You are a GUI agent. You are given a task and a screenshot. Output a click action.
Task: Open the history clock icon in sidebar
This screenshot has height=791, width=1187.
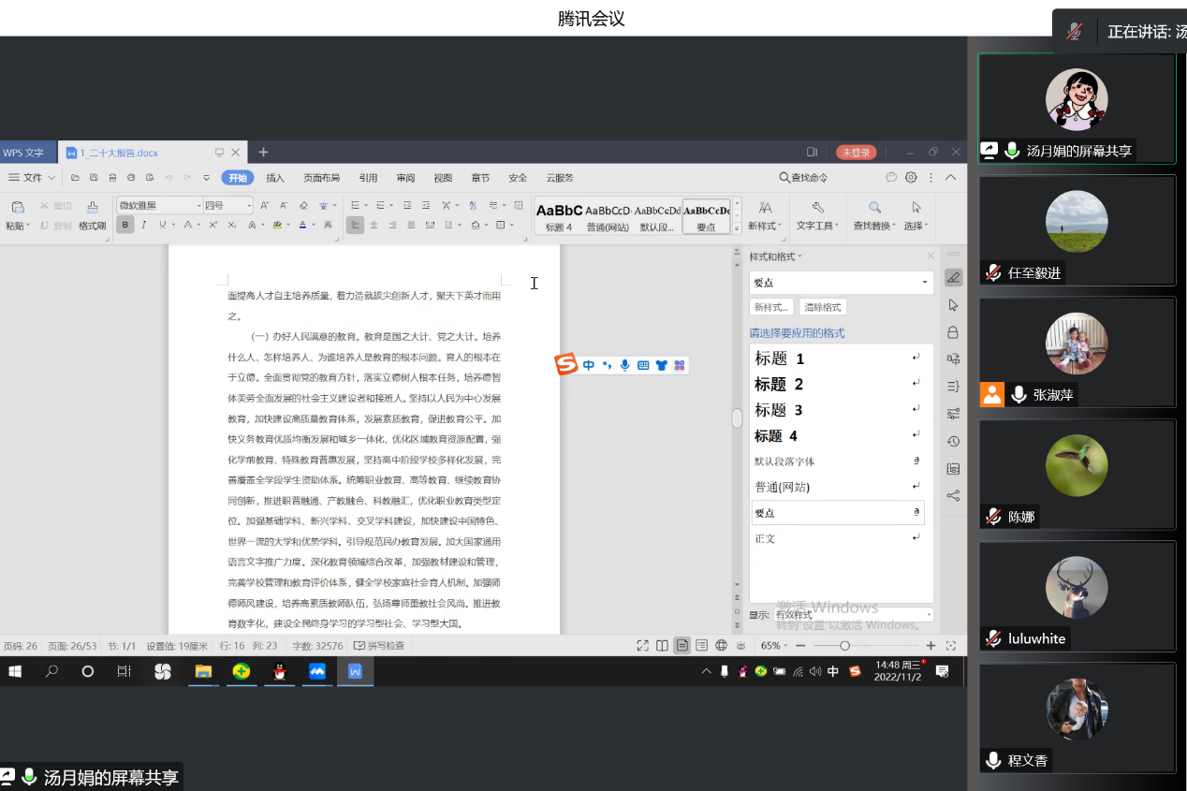point(953,442)
